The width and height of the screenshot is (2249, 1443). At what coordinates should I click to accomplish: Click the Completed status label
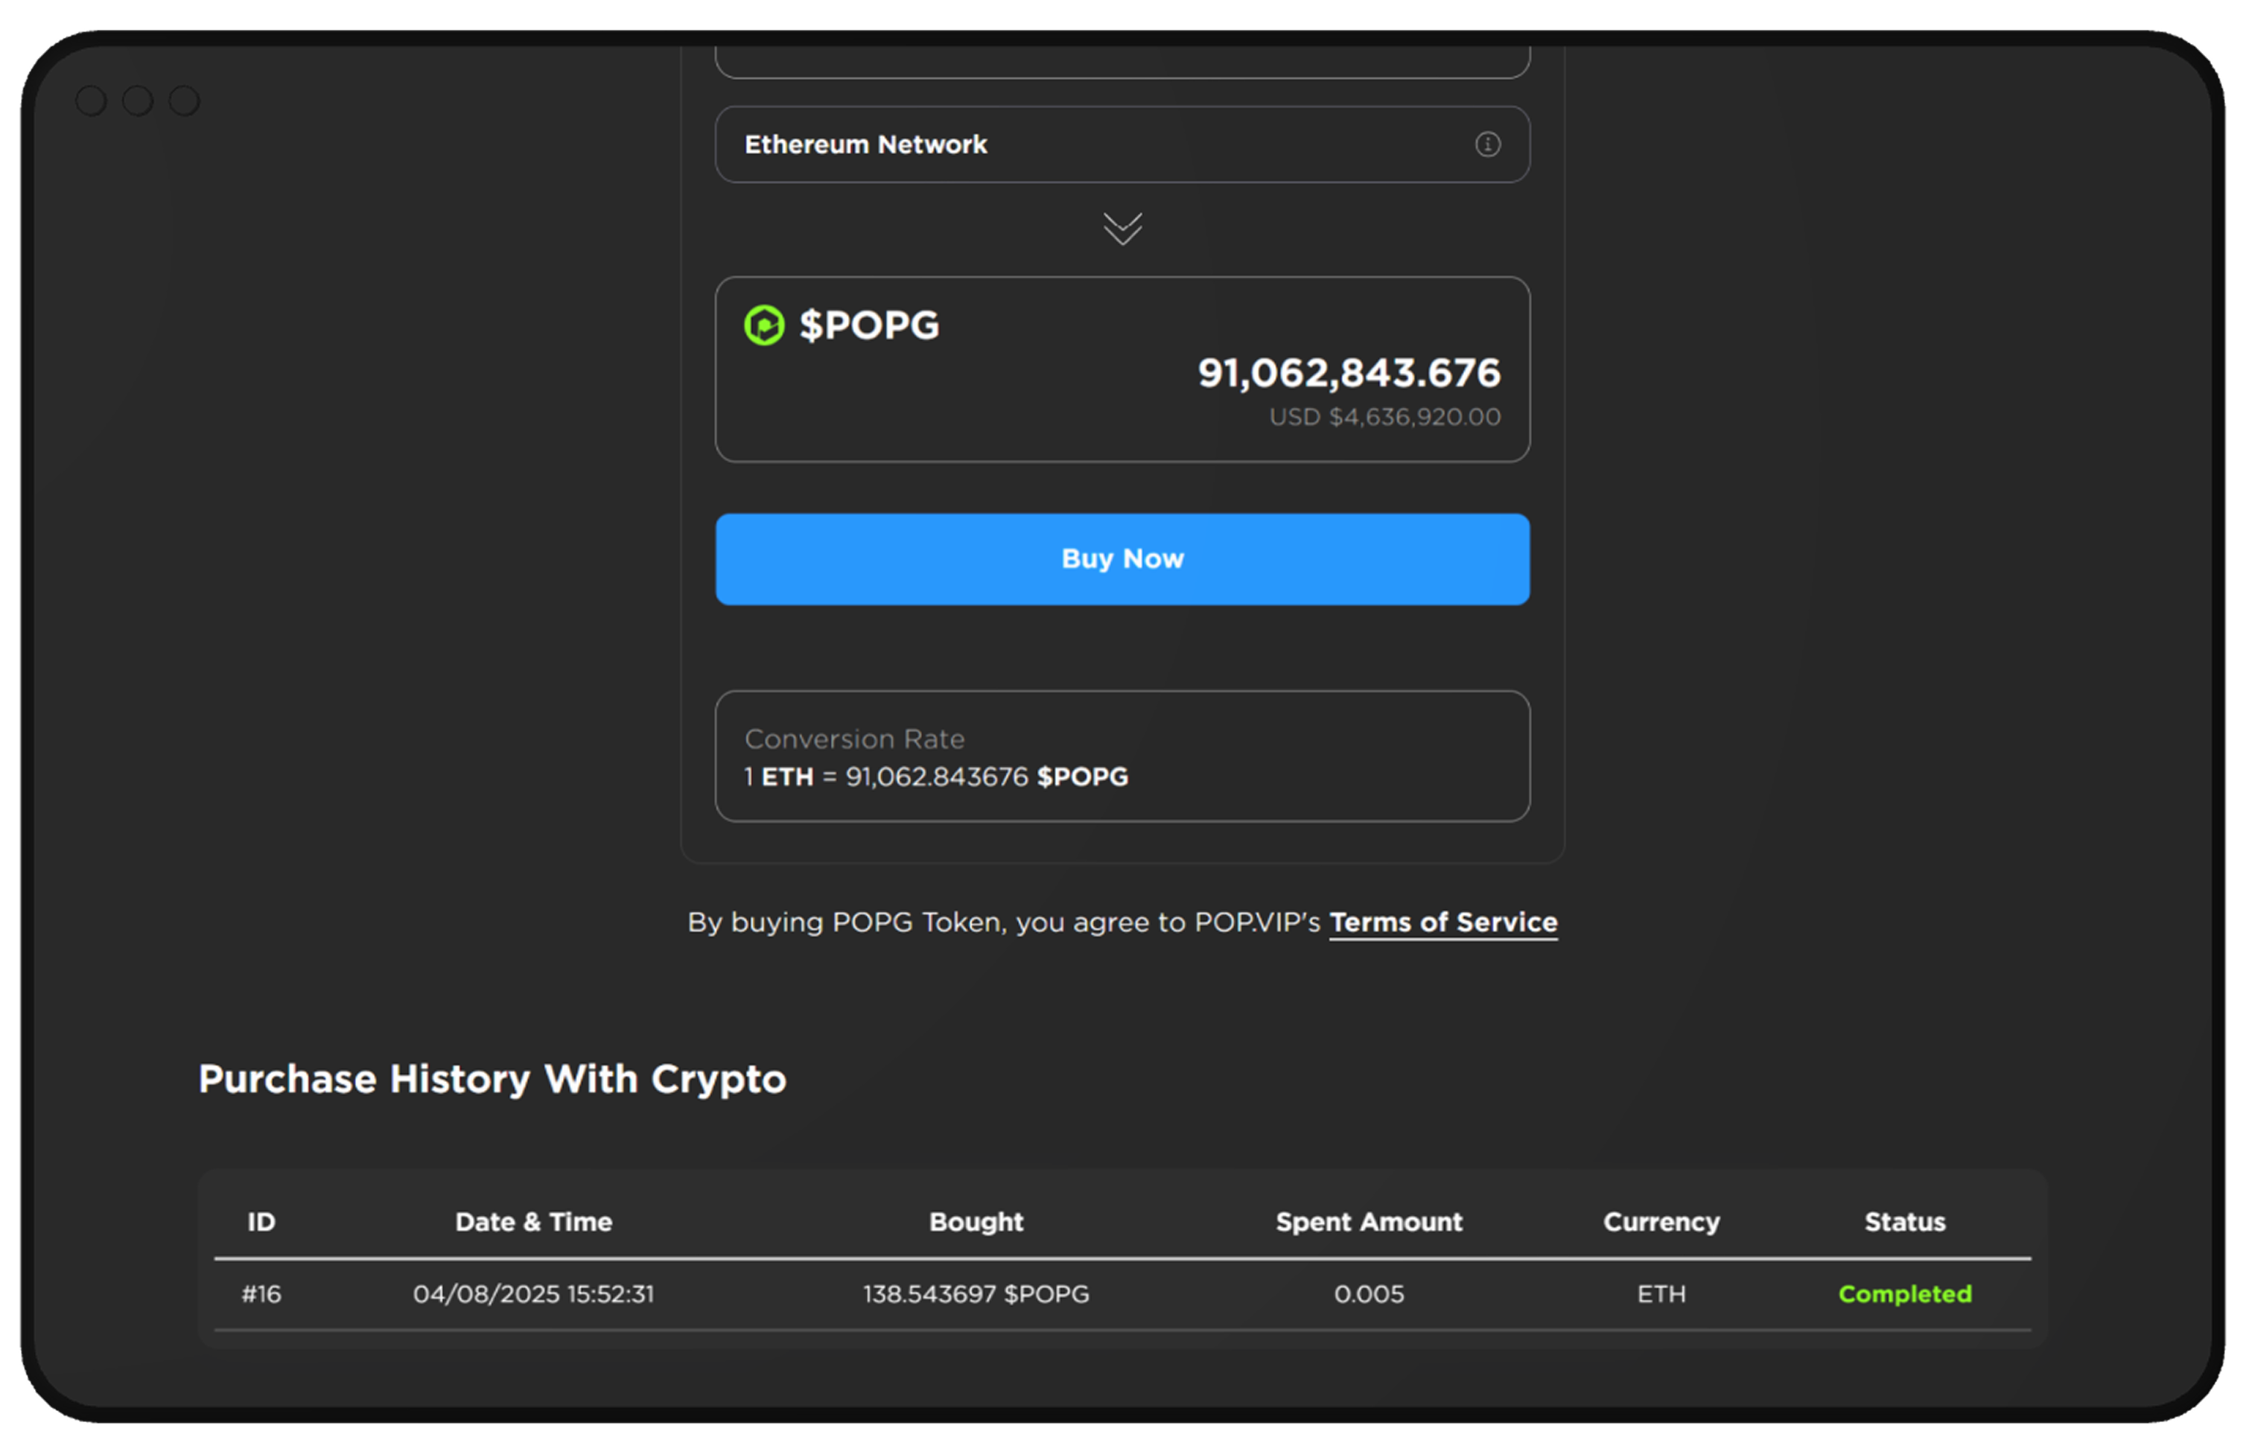(1904, 1294)
